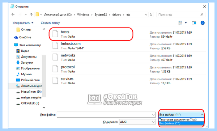This screenshot has width=217, height=131.
Task: Click the 'protocol' file name
Action: 68,67
